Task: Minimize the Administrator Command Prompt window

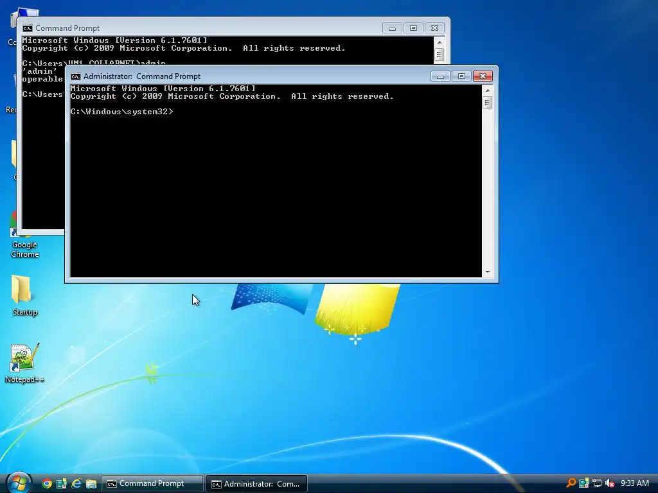Action: (440, 76)
